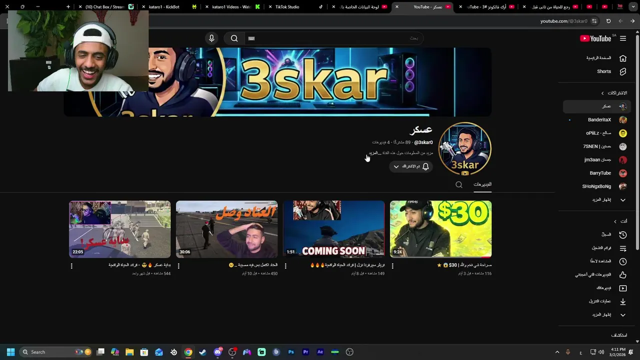This screenshot has height=360, width=640.
Task: Open Steam from the taskbar
Action: tap(202, 352)
